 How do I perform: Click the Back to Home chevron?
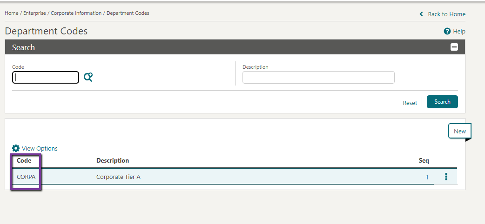(x=421, y=14)
